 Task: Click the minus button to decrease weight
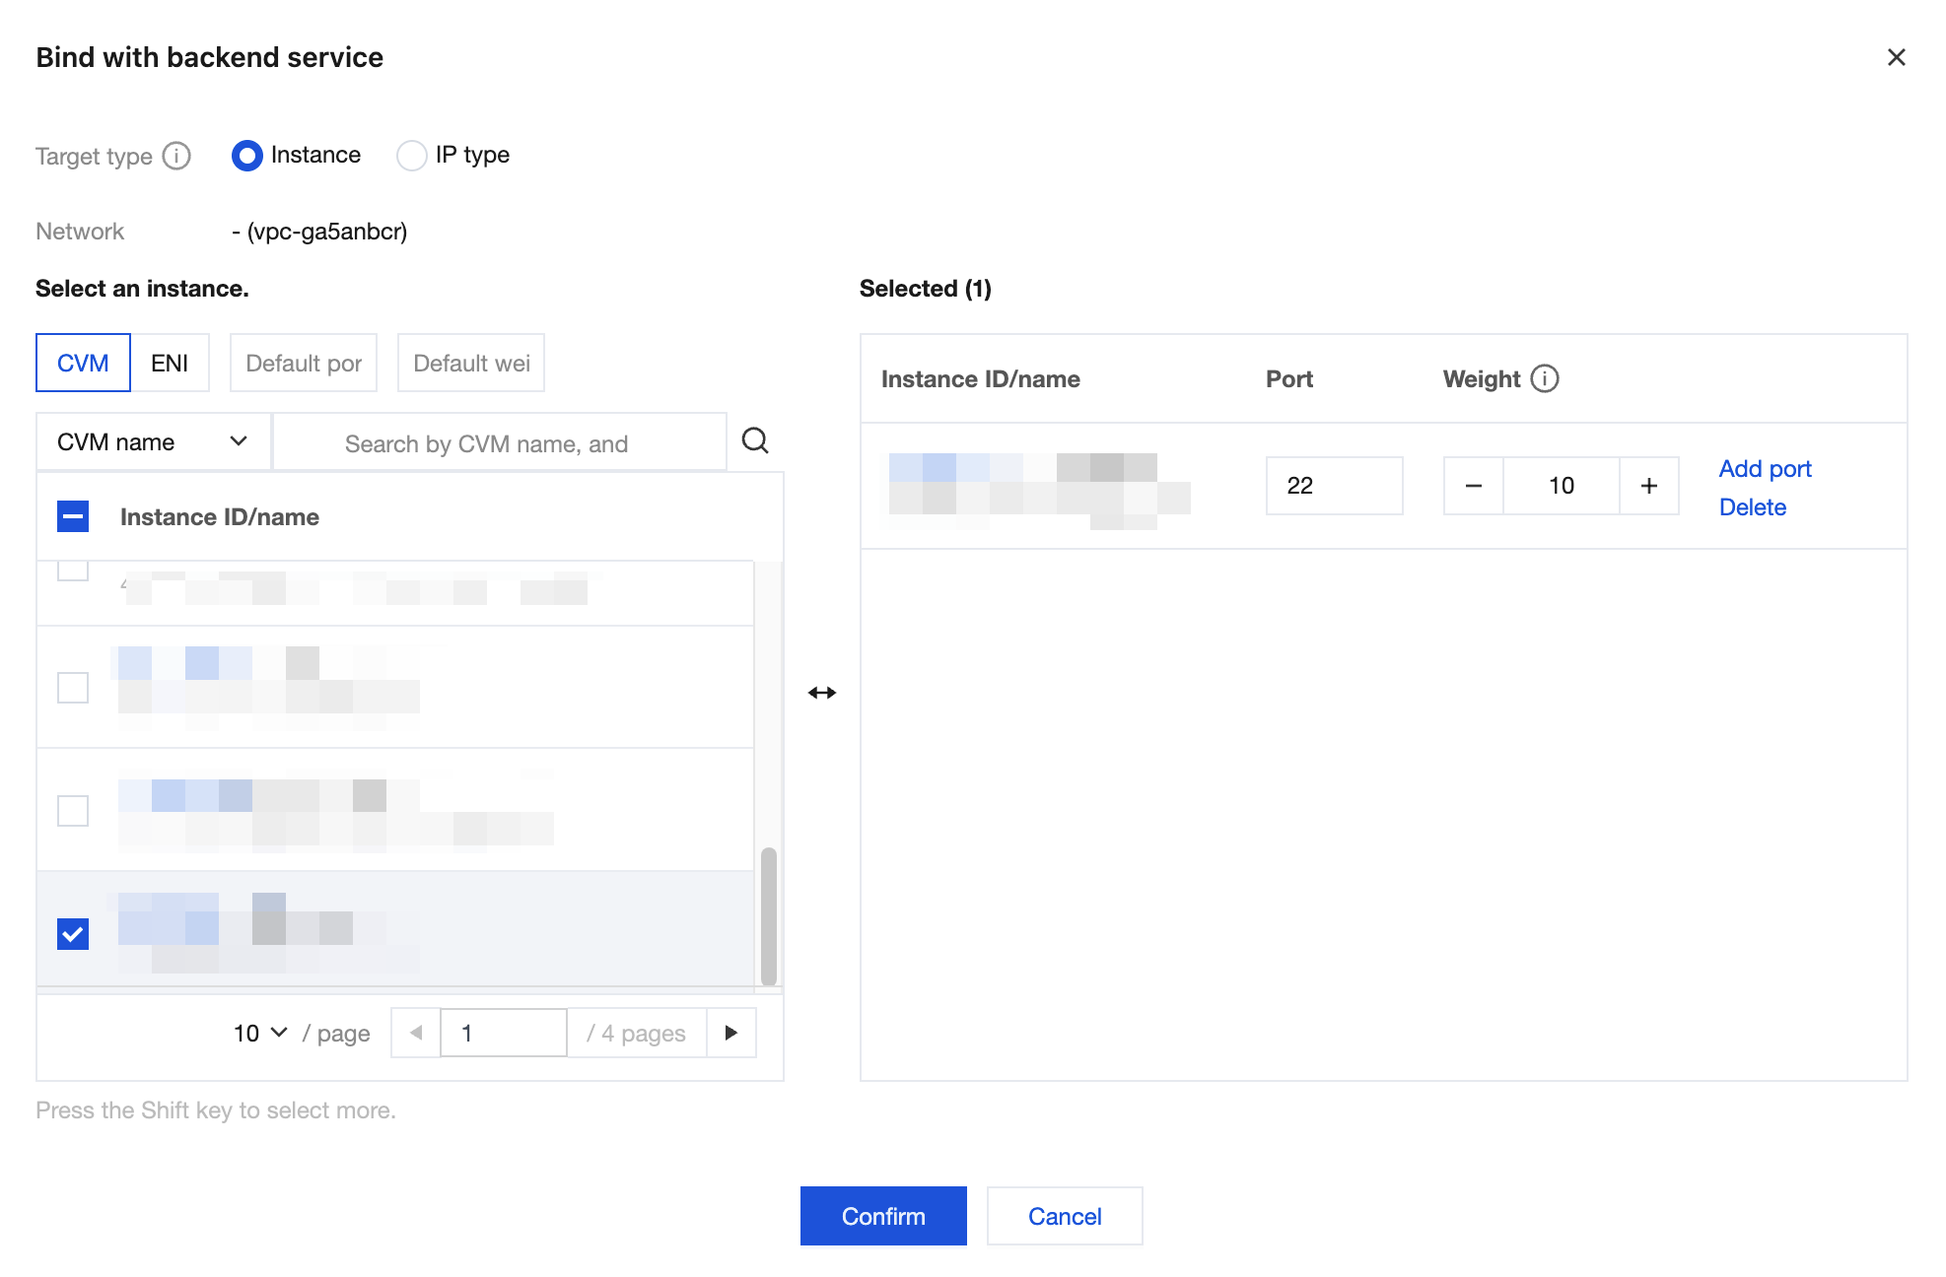coord(1473,486)
